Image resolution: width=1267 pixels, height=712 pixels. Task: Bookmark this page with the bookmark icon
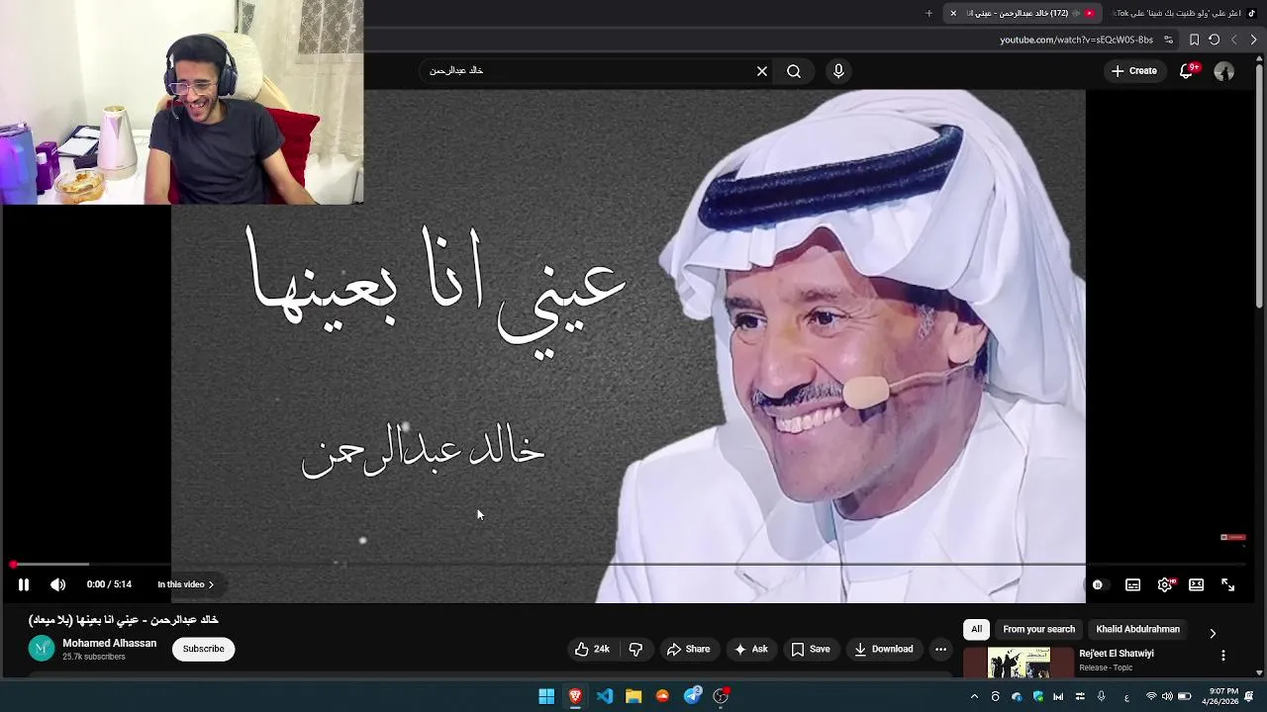click(1194, 40)
